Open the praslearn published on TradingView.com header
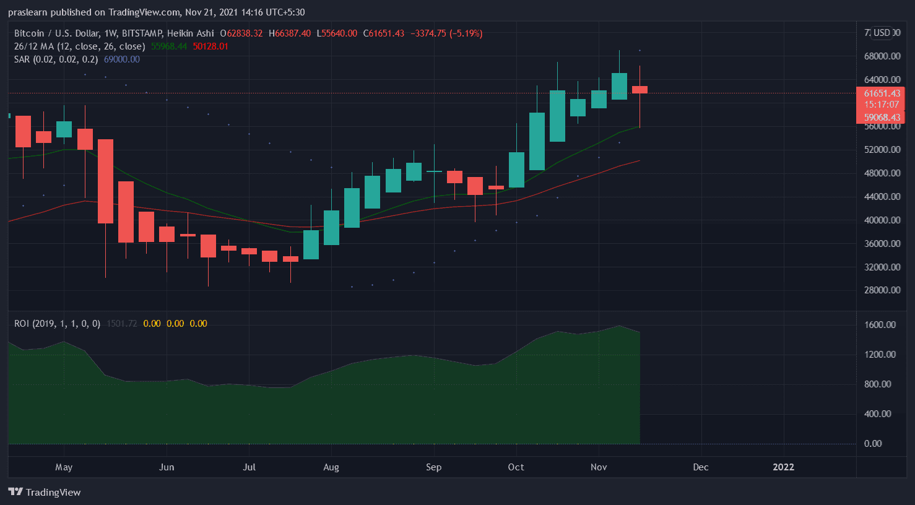915x505 pixels. [x=156, y=12]
